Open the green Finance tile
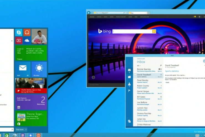 (31, 53)
